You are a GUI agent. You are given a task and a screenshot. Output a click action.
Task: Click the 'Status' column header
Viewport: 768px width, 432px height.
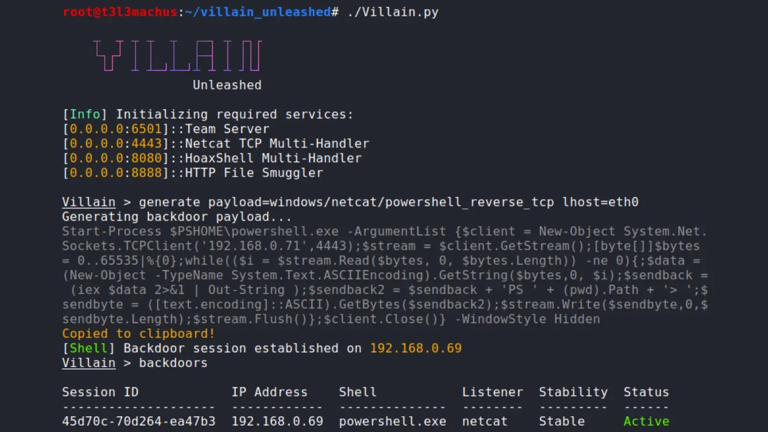[646, 392]
